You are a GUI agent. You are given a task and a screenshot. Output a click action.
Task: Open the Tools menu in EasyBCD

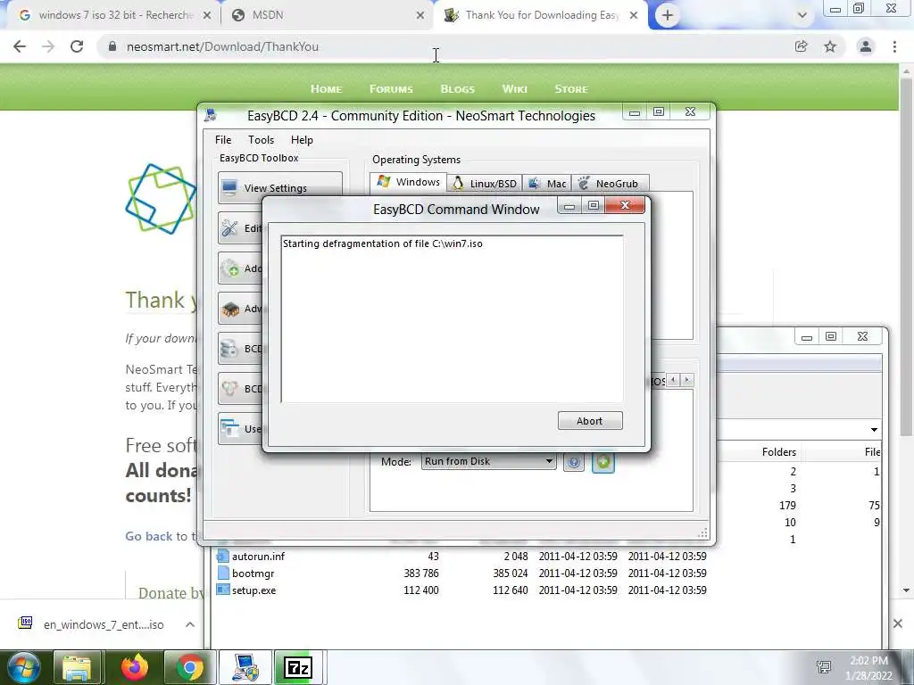(x=261, y=140)
